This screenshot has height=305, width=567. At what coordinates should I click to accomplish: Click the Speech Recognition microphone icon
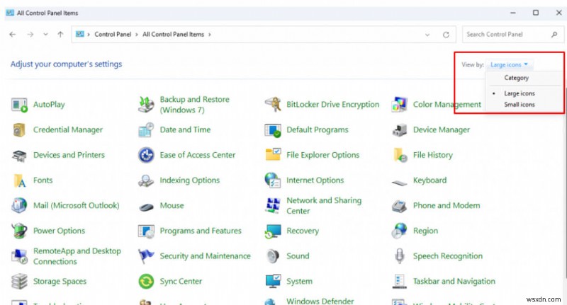pos(400,256)
